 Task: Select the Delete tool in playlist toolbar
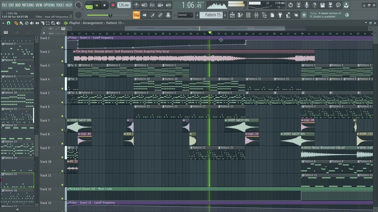[x=27, y=23]
